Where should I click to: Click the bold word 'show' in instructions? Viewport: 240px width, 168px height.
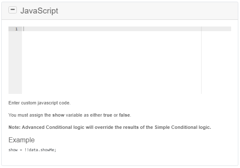58,115
